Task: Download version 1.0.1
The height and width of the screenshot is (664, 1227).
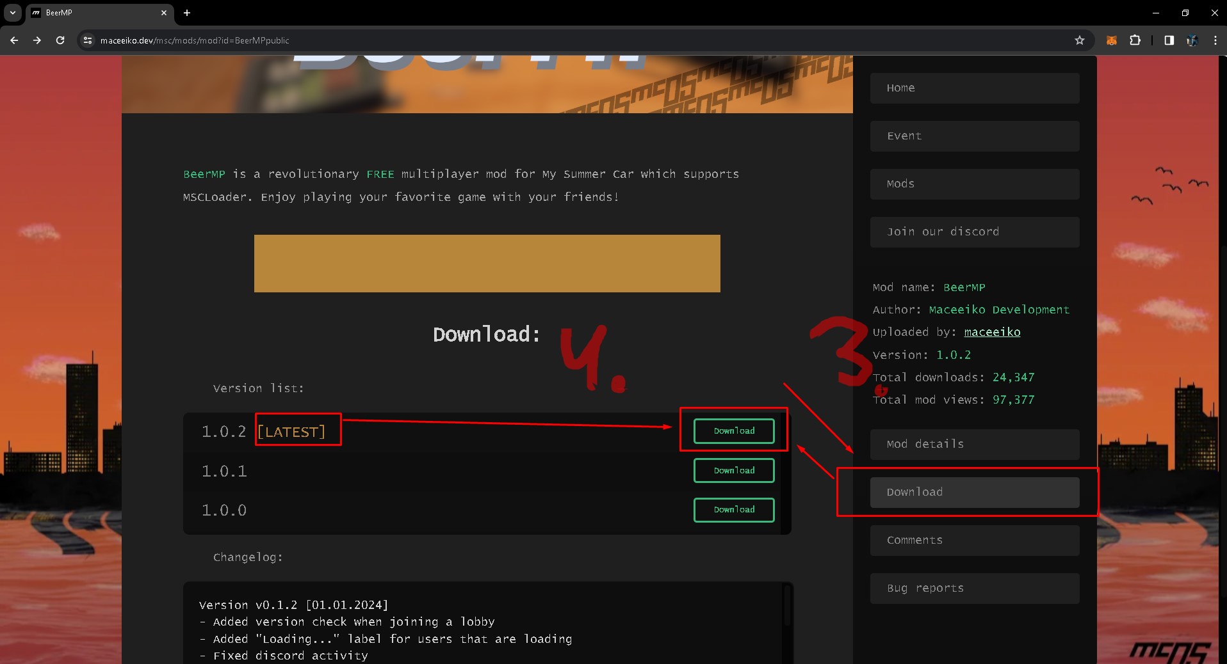Action: (734, 471)
